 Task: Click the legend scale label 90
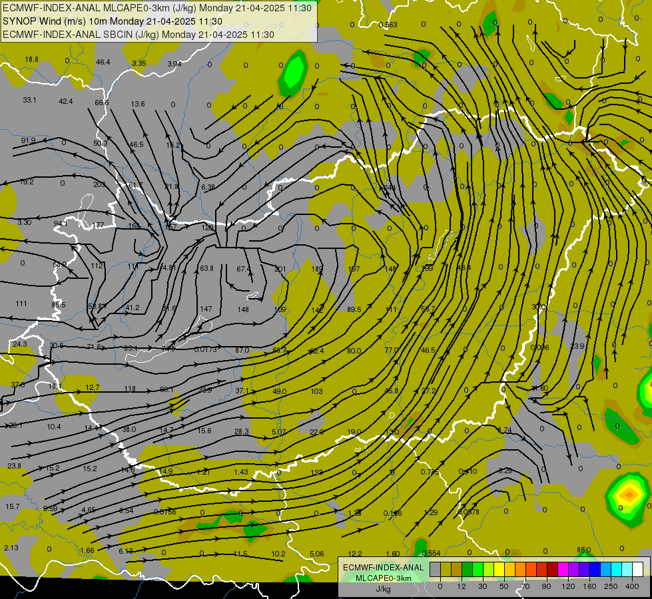546,586
